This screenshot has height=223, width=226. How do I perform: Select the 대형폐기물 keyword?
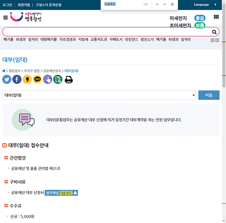coord(48,39)
